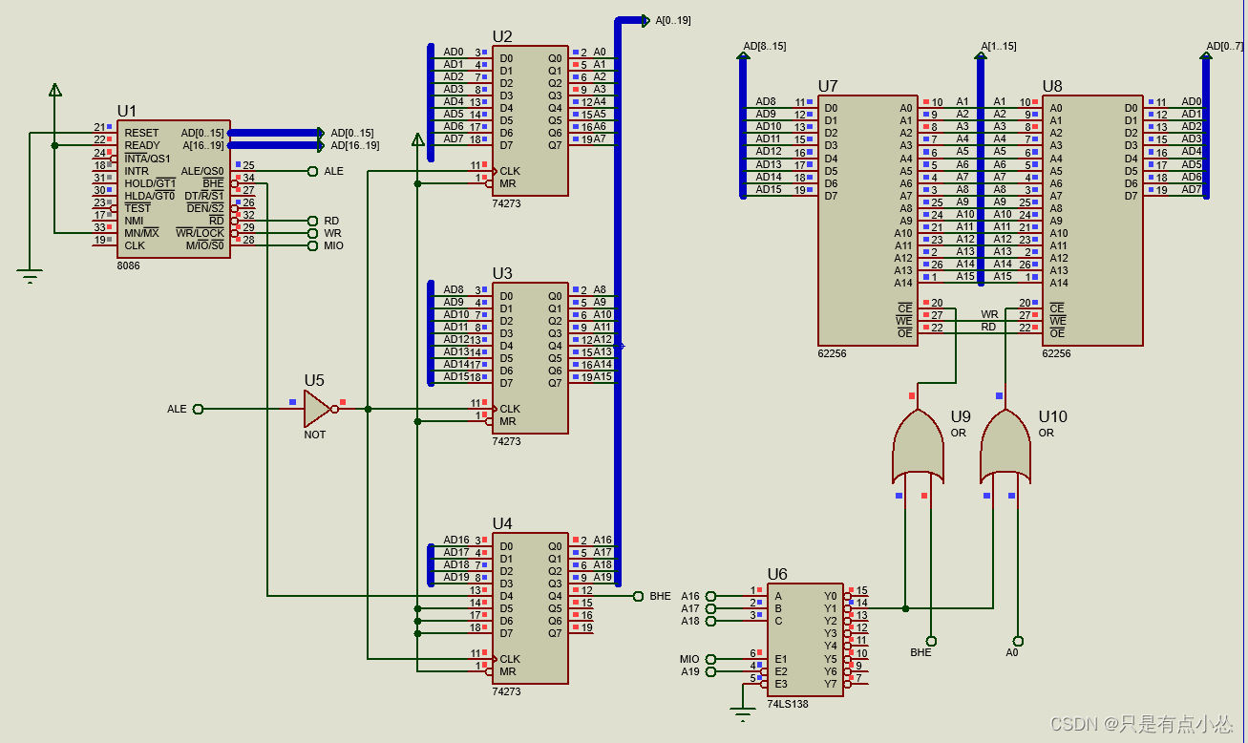
Task: Click the BHE terminal at U4 Q4 output
Action: [638, 596]
